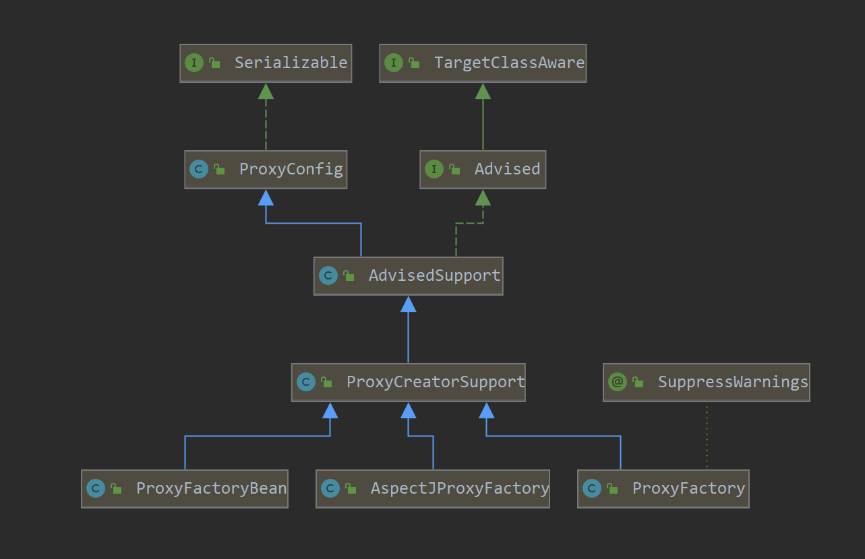
Task: Click the interface icon beside TargetClassAware
Action: (x=394, y=63)
